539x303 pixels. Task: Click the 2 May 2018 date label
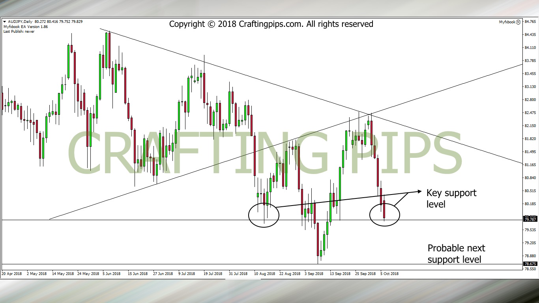(37, 273)
